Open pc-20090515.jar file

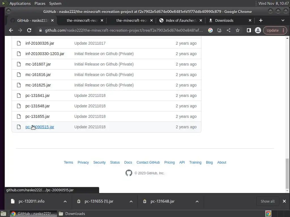(x=40, y=127)
